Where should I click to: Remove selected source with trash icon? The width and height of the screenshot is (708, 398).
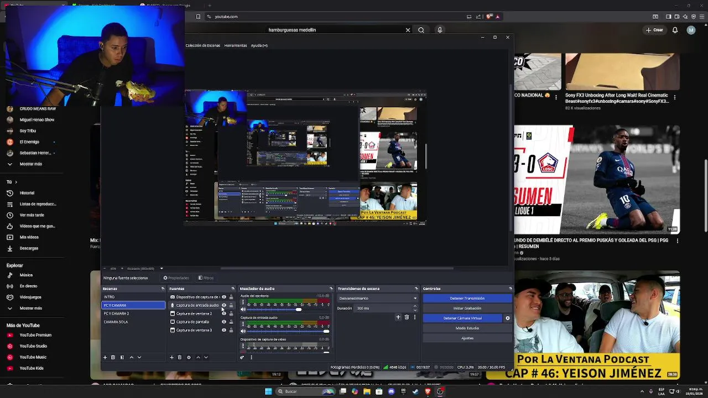pyautogui.click(x=179, y=357)
